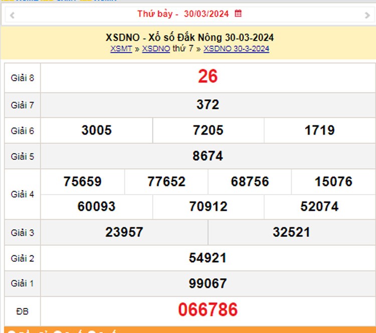Click Giải 4 number 52074

[x=319, y=207]
